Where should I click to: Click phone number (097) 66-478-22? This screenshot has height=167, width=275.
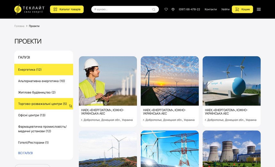pos(189,10)
